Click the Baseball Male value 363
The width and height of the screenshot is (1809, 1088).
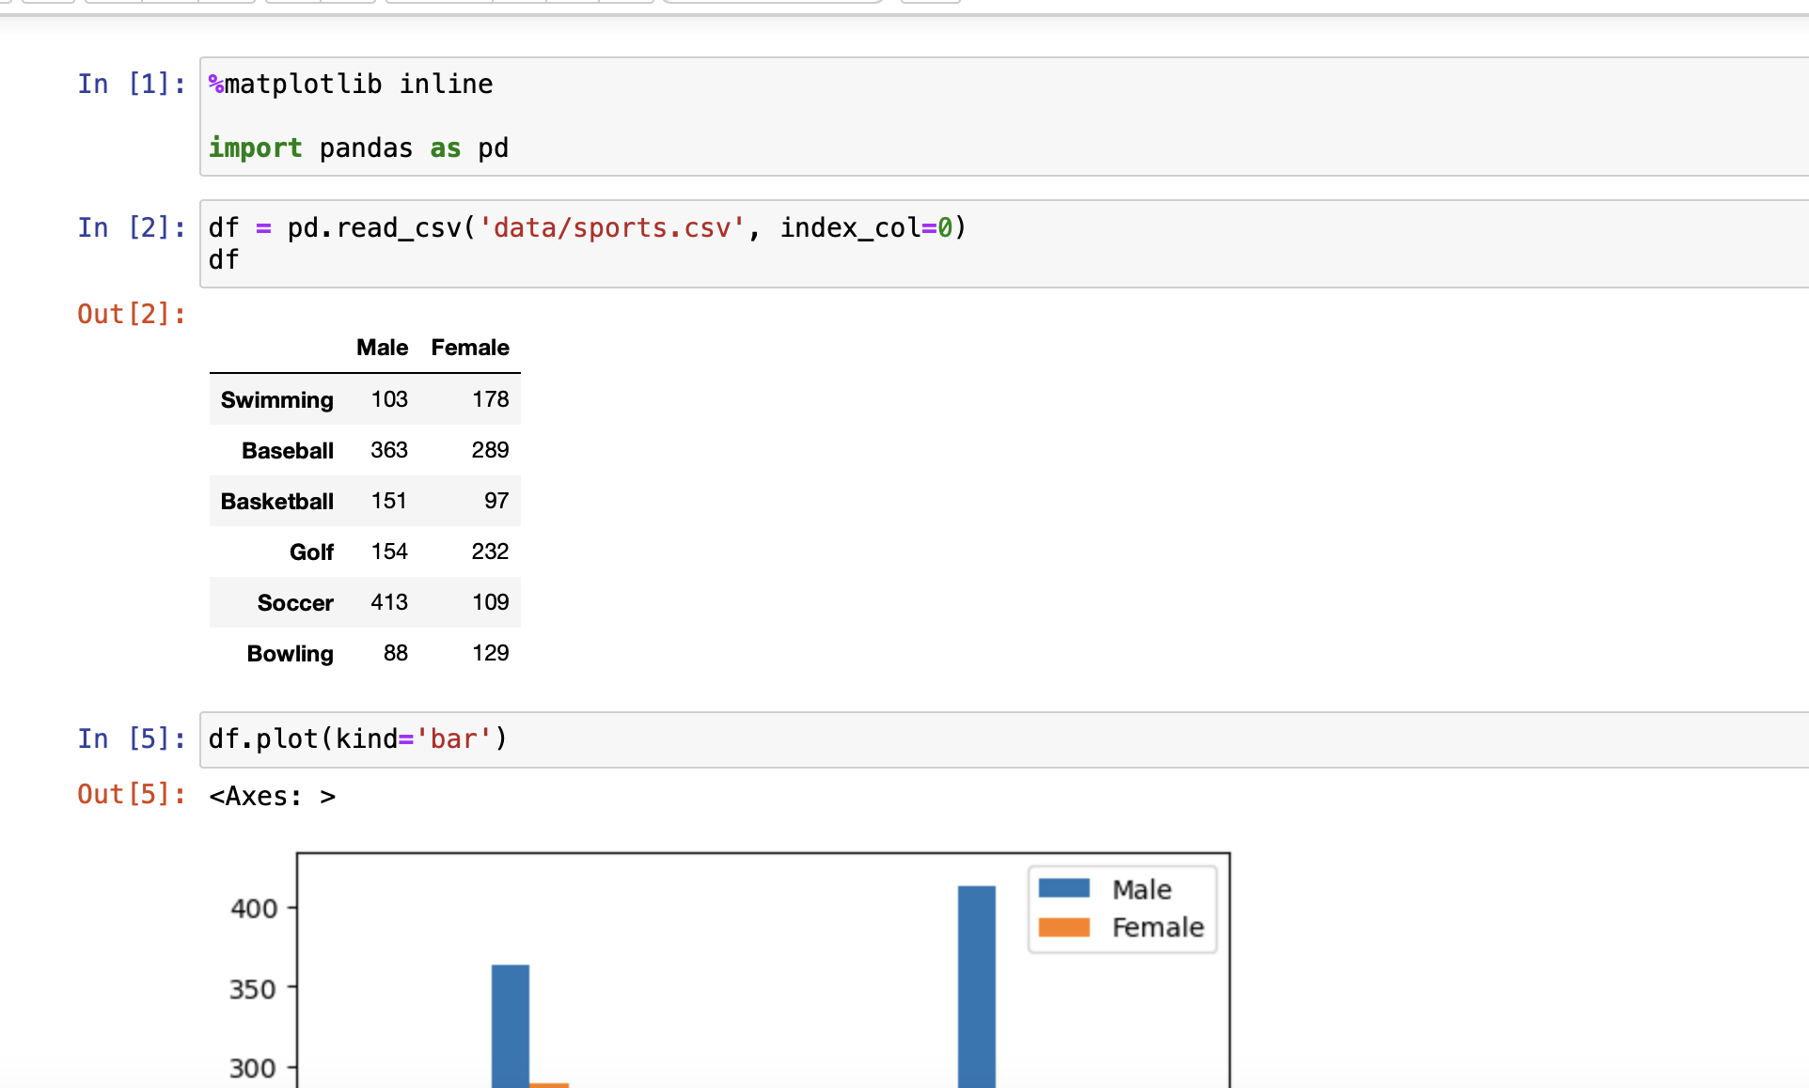click(x=388, y=450)
